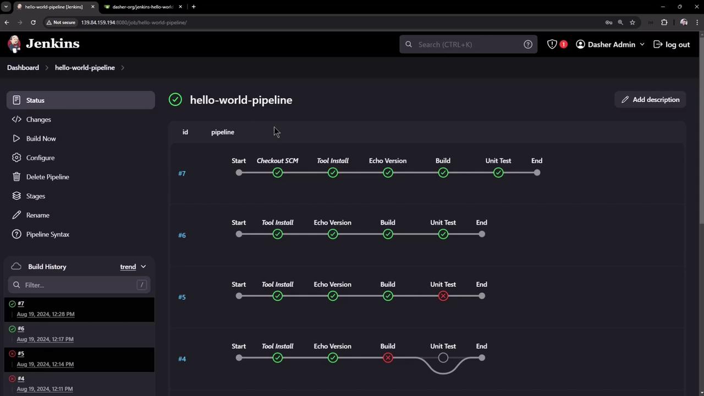
Task: Click the address bar URL
Action: coord(134,23)
